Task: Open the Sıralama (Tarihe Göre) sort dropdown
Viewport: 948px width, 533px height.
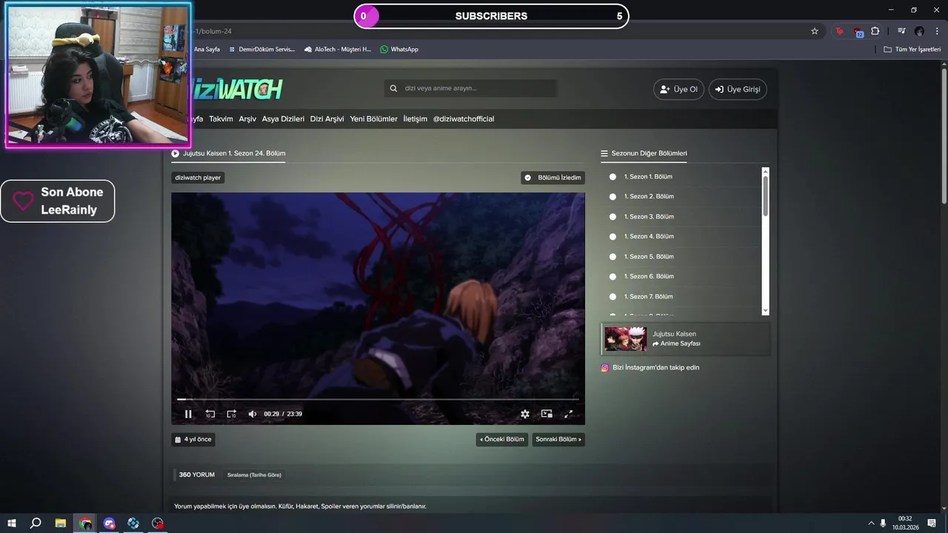Action: (254, 475)
